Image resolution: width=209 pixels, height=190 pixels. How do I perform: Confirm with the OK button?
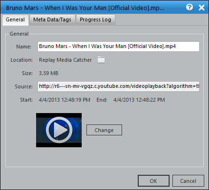(153, 181)
